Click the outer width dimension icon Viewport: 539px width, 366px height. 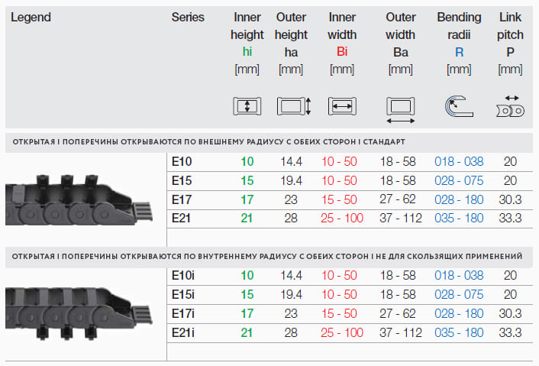click(401, 108)
